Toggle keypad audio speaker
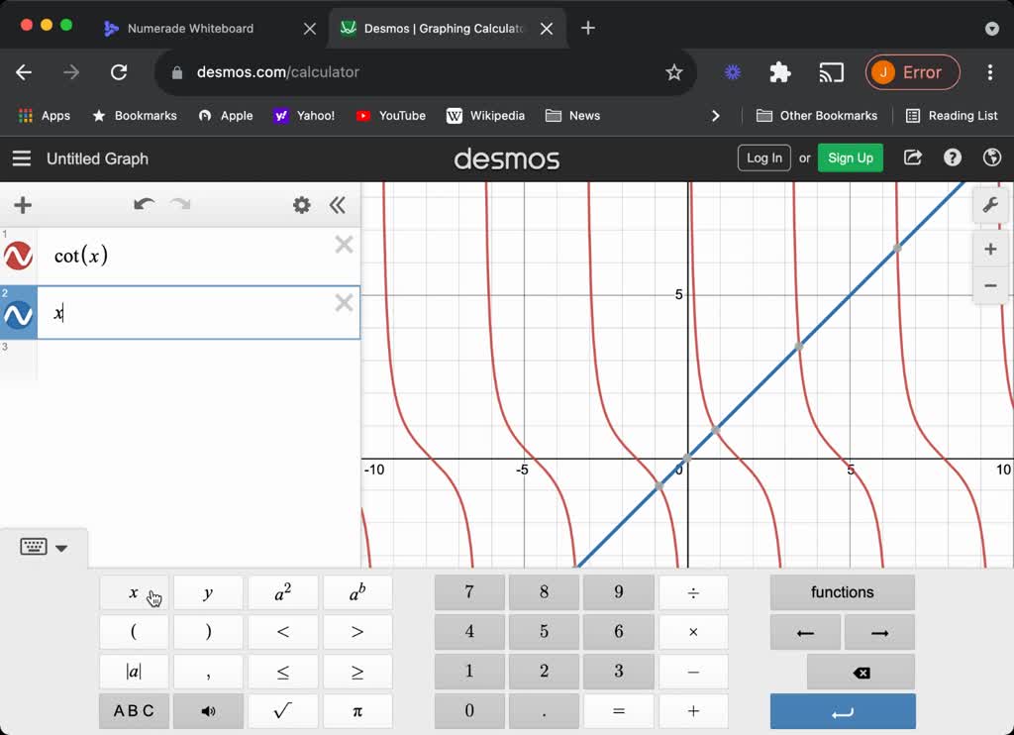Image resolution: width=1014 pixels, height=735 pixels. (208, 711)
